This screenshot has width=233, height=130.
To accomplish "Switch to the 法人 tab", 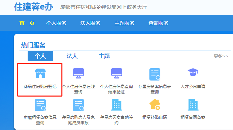I will click(72, 56).
